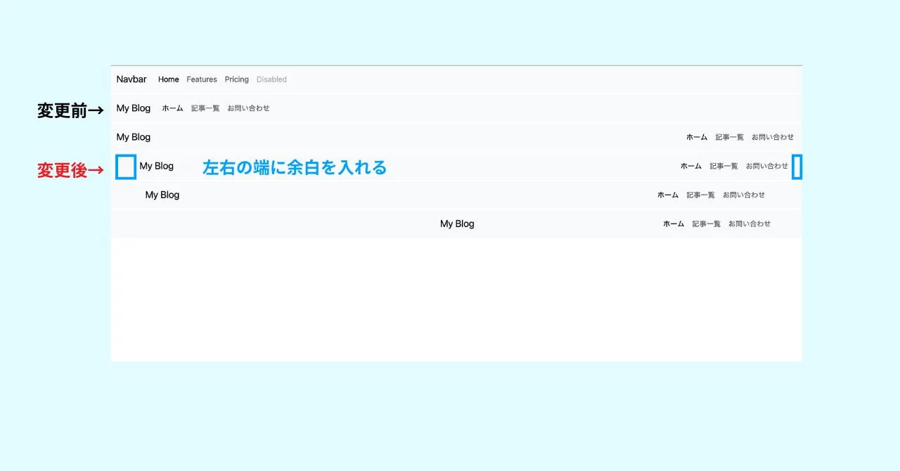Screen dimensions: 900x471
Task: Click the "Navbar" brand text
Action: pos(131,79)
